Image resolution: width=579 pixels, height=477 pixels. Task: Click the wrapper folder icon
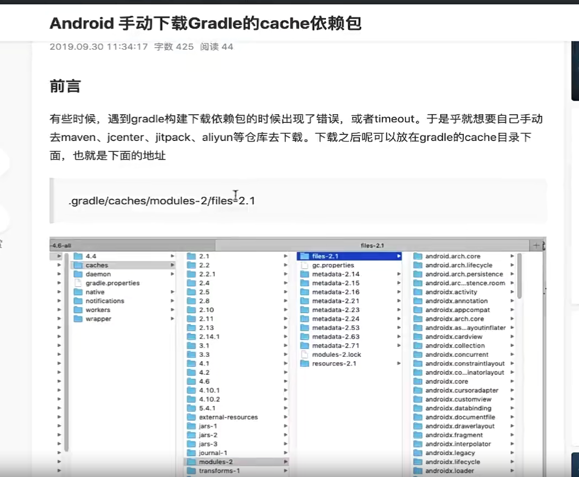(x=78, y=319)
